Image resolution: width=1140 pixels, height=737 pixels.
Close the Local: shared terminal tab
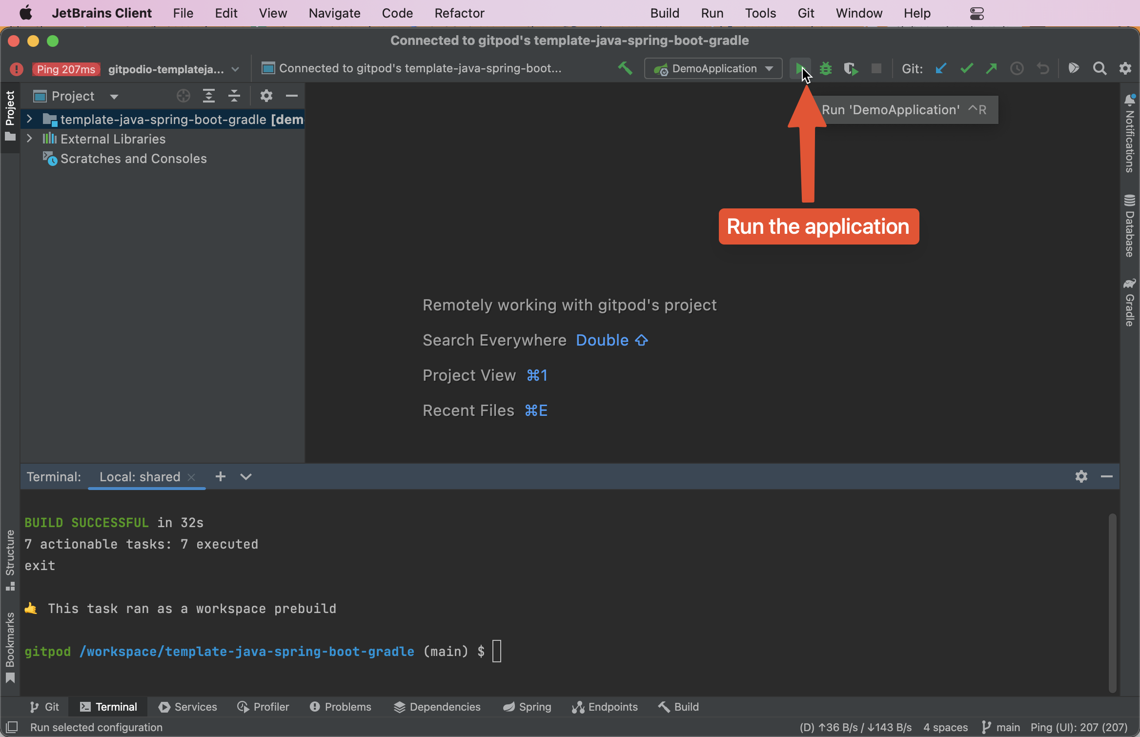click(x=192, y=477)
